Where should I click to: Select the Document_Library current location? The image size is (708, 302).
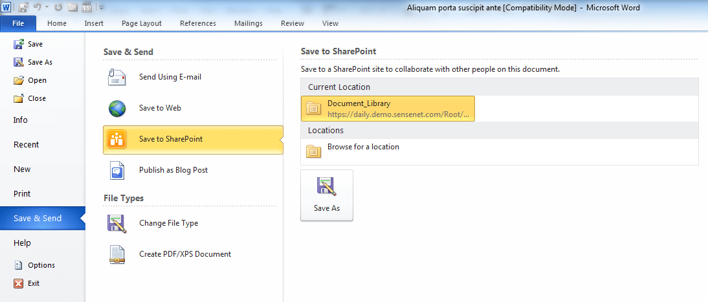click(388, 109)
